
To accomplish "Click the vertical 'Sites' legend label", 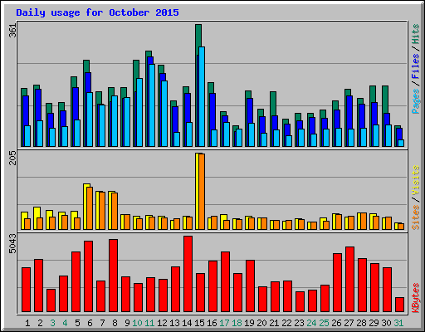I will pyautogui.click(x=415, y=217).
